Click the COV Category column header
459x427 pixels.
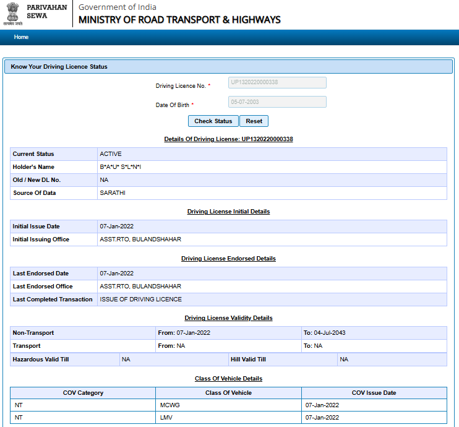pyautogui.click(x=83, y=393)
